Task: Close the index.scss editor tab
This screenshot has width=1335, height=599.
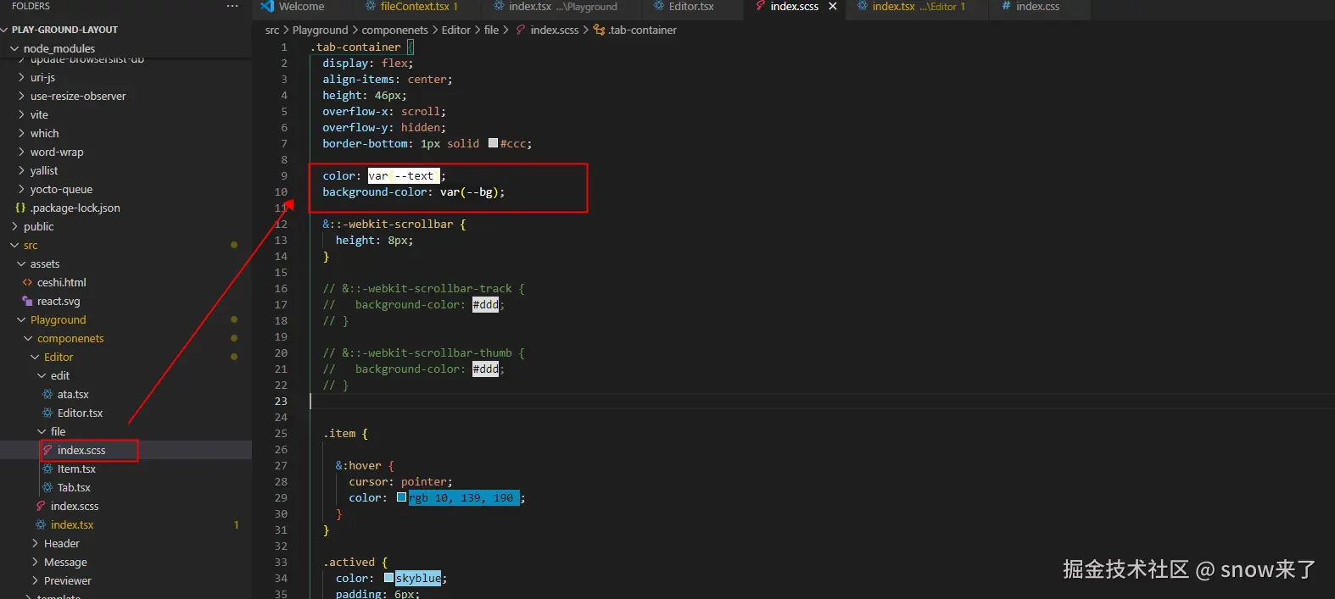Action: (x=833, y=6)
